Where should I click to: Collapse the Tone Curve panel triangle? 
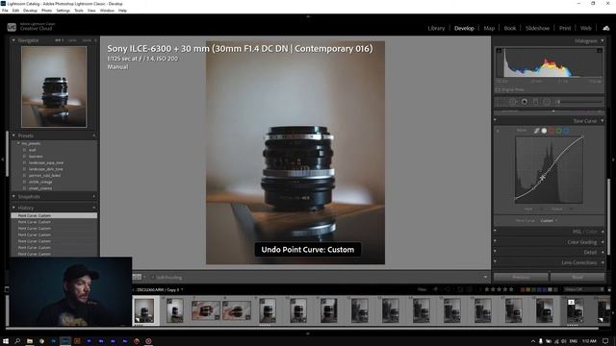point(603,121)
